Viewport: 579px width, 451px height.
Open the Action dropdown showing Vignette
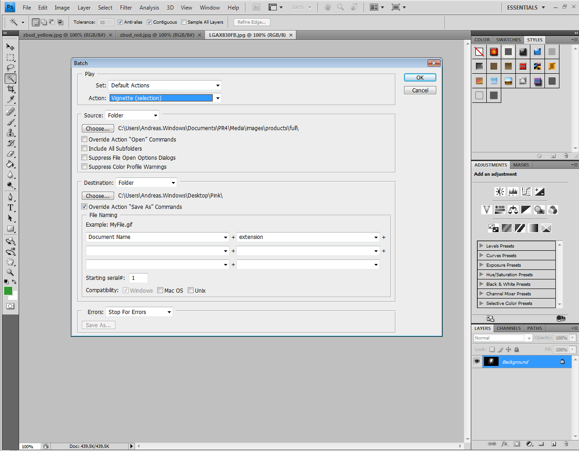[x=218, y=98]
